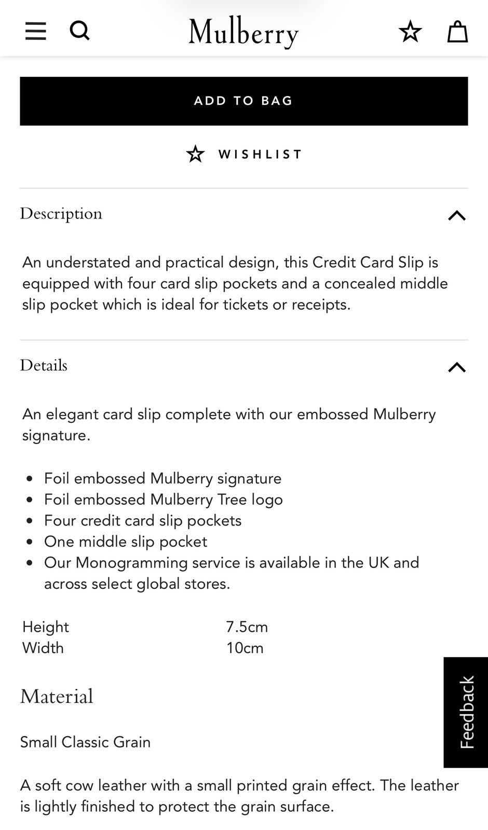Open the Feedback side tab
488x830 pixels.
(466, 712)
